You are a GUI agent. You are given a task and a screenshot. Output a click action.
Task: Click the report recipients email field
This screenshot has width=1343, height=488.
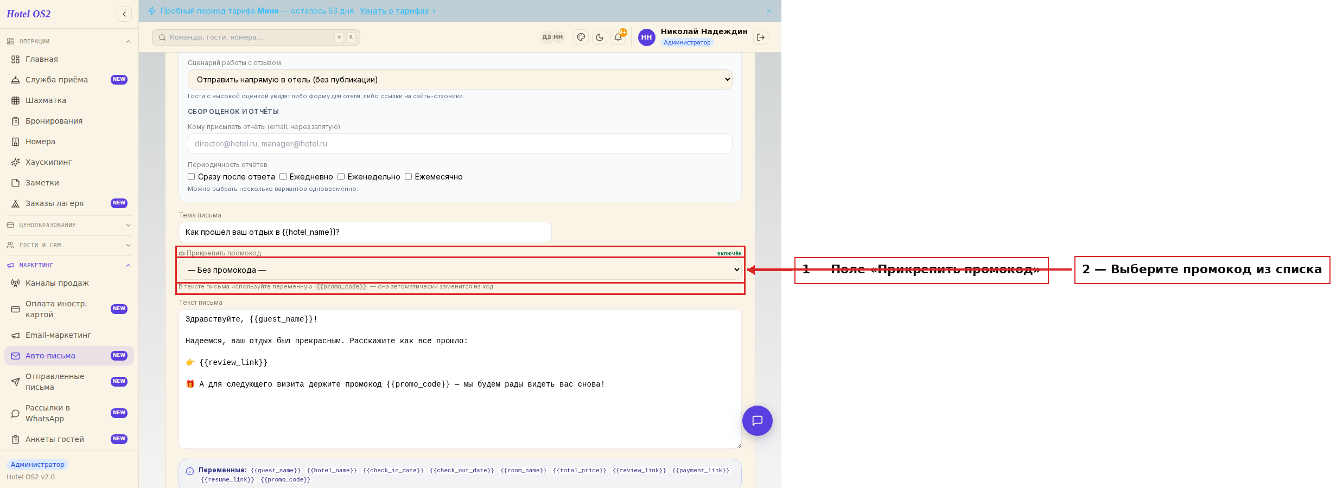(460, 144)
